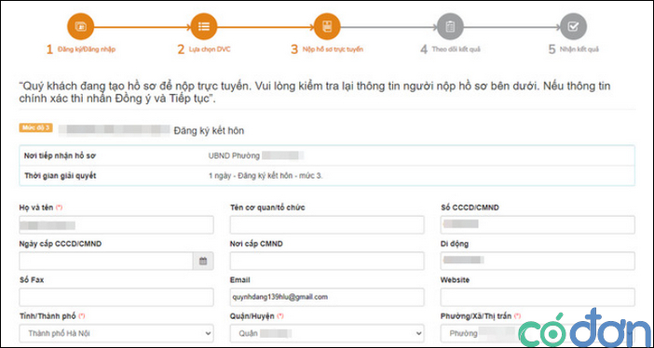654x348 pixels.
Task: Click the step 2 list circle icon
Action: (x=203, y=27)
